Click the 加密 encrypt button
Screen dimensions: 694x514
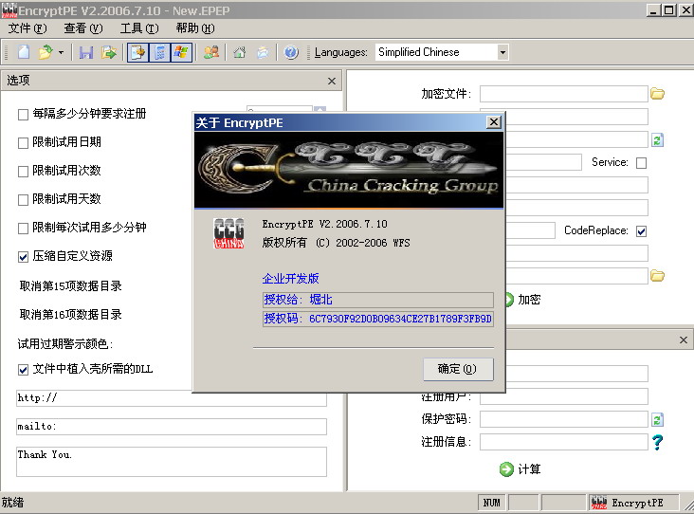(x=522, y=300)
